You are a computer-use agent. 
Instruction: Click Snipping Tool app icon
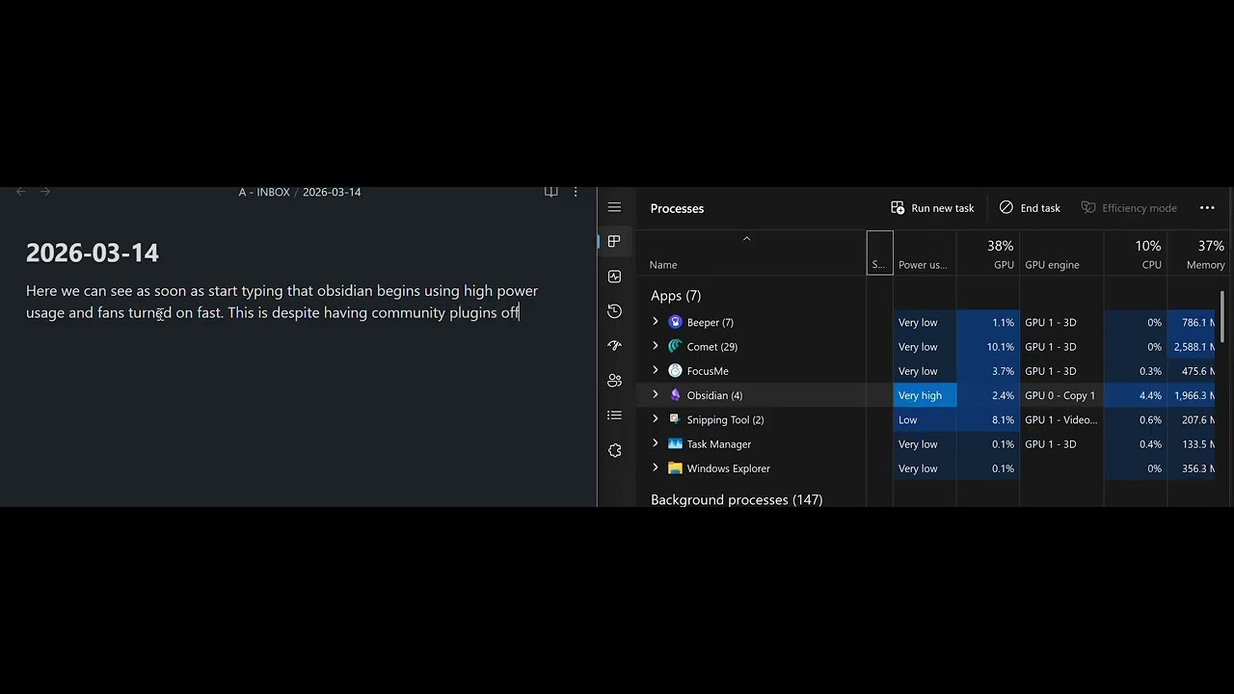pyautogui.click(x=675, y=419)
